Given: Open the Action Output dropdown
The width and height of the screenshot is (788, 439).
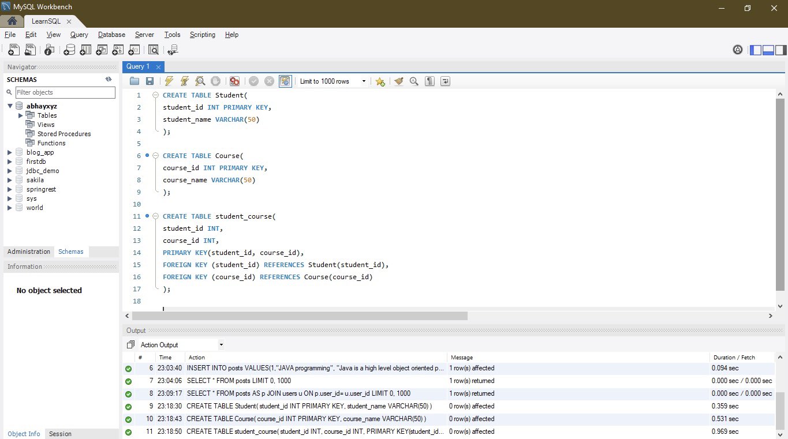Looking at the screenshot, I should click(x=182, y=345).
